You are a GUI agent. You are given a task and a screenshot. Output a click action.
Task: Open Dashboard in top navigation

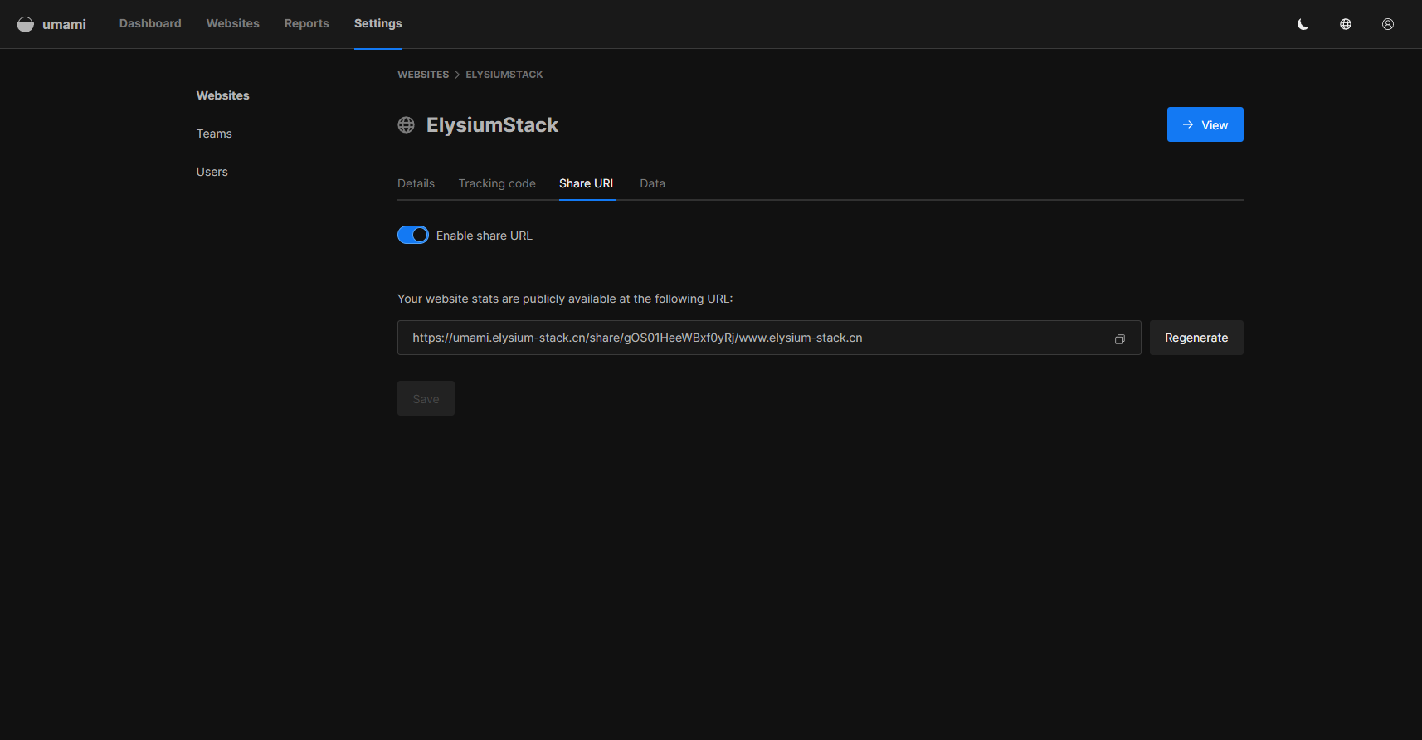point(150,23)
